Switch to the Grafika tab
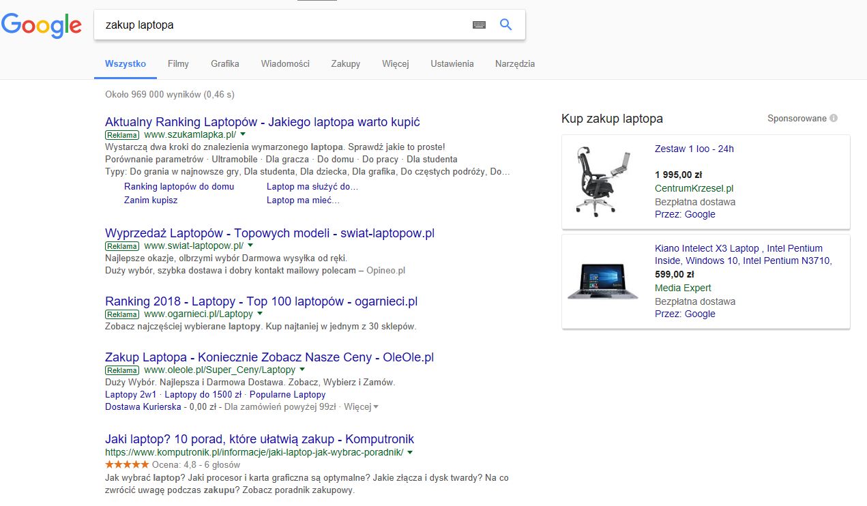Screen dimensions: 867x506 tap(225, 63)
